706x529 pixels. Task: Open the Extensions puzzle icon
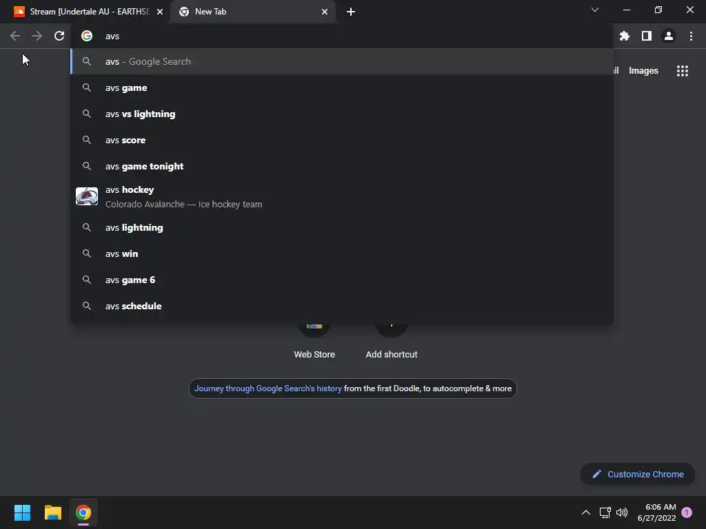624,36
